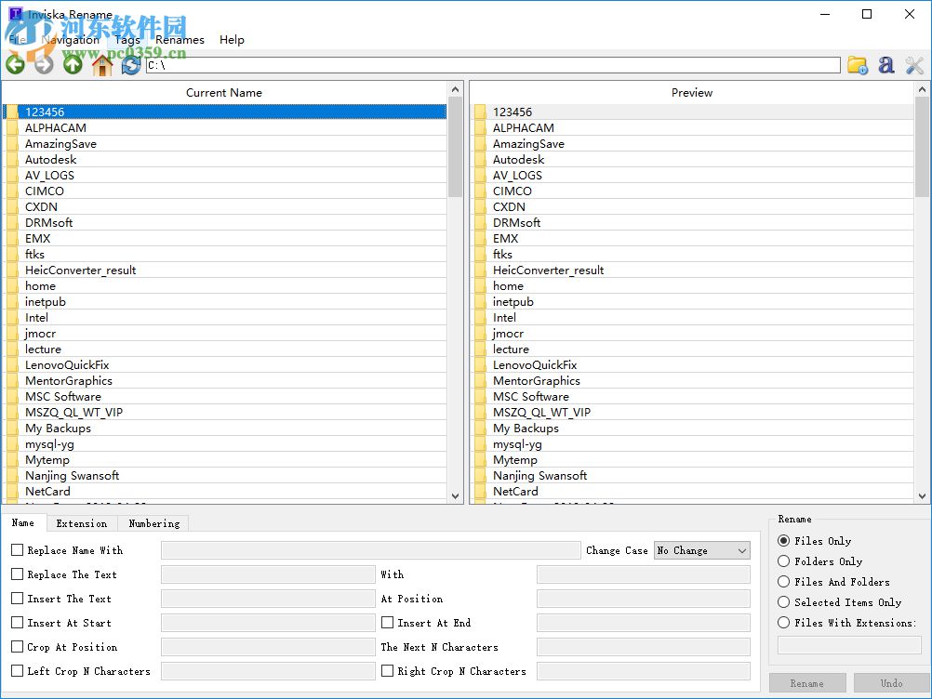The image size is (932, 699).
Task: Open the Home folder icon
Action: [x=102, y=65]
